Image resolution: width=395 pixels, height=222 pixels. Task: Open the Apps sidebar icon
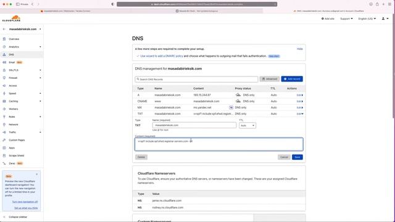coord(4,148)
